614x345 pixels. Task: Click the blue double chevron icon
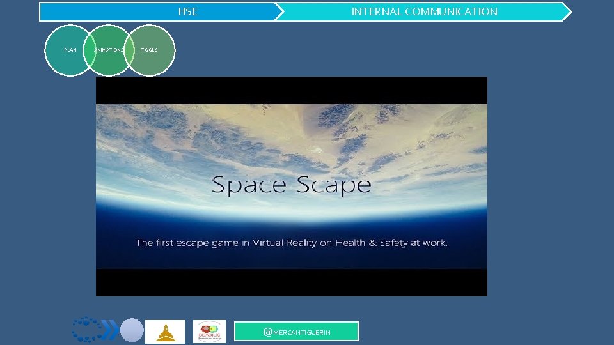[x=110, y=330]
